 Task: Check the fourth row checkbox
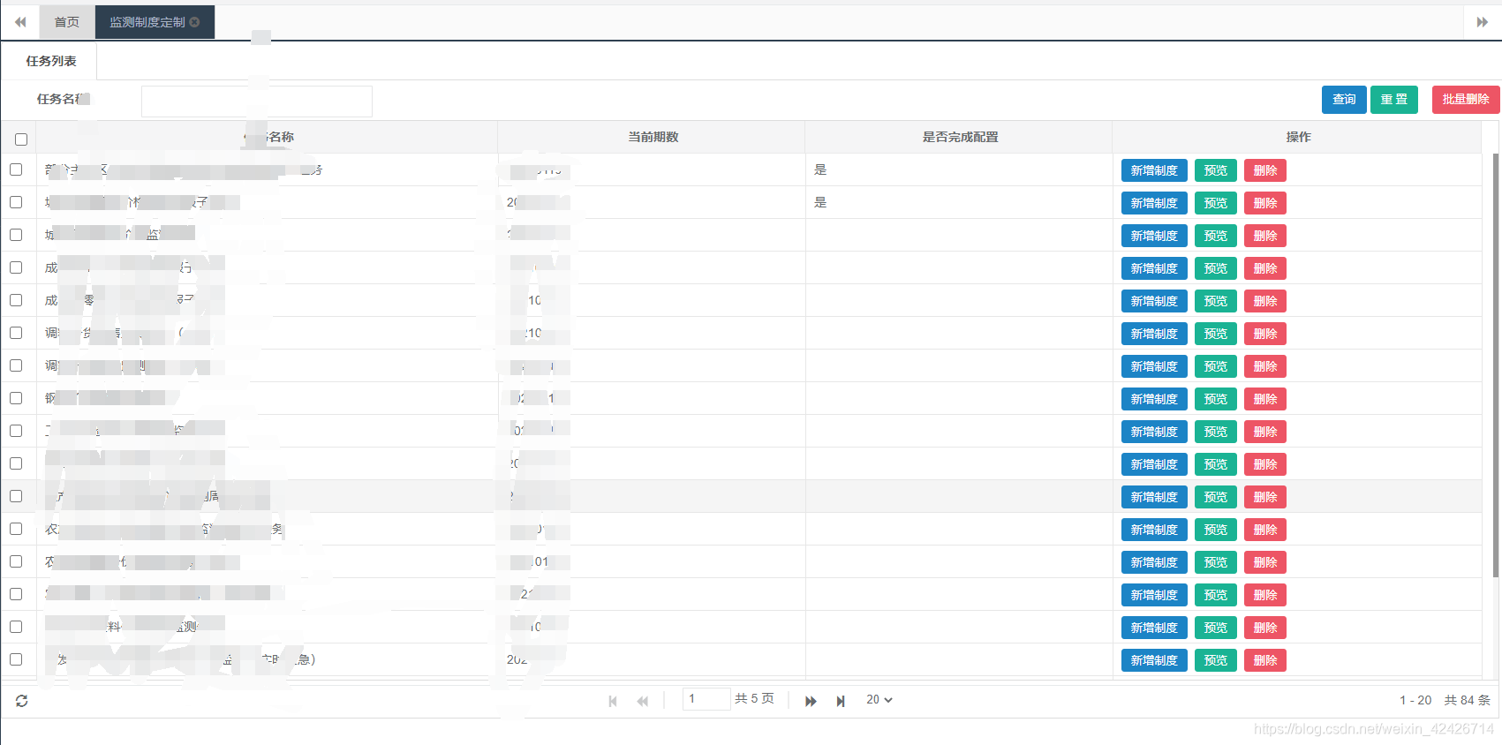click(x=16, y=267)
